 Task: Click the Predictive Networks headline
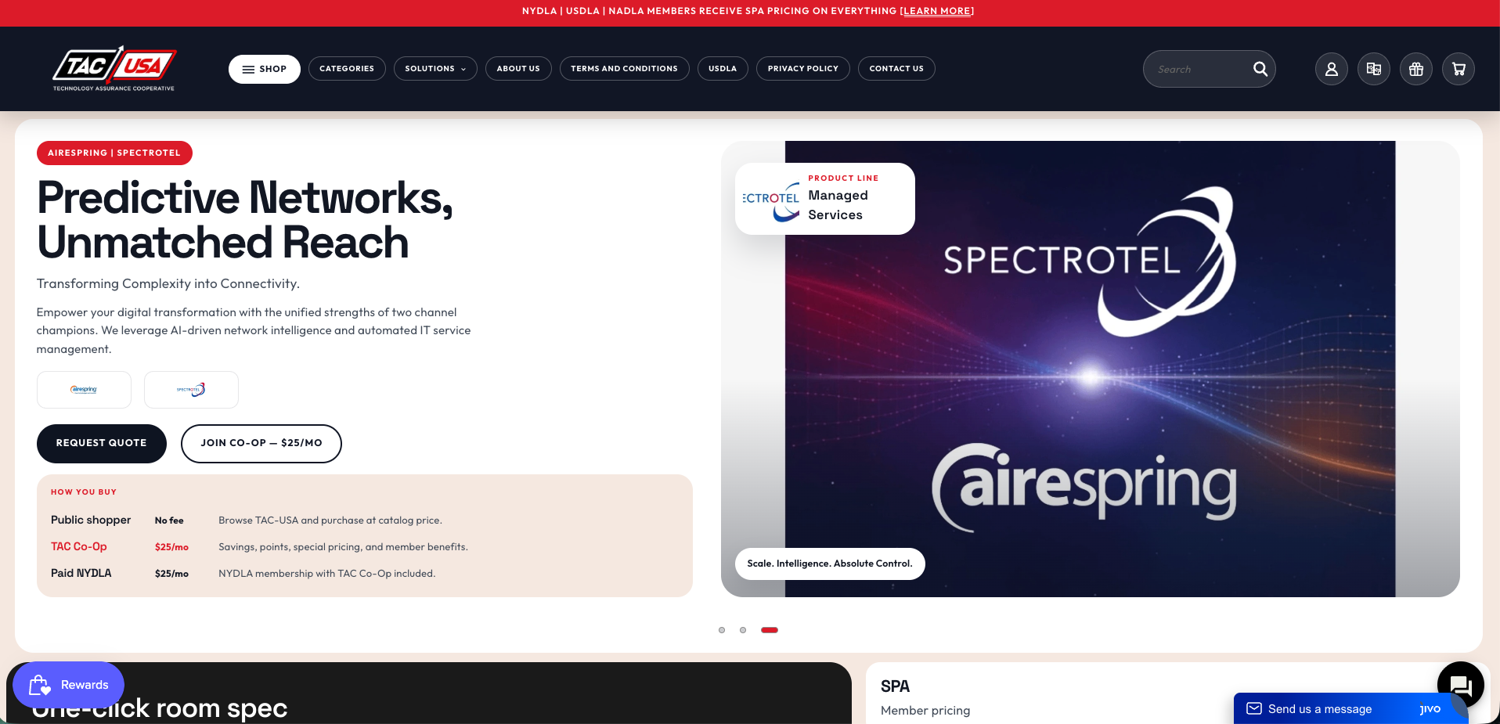pyautogui.click(x=245, y=220)
